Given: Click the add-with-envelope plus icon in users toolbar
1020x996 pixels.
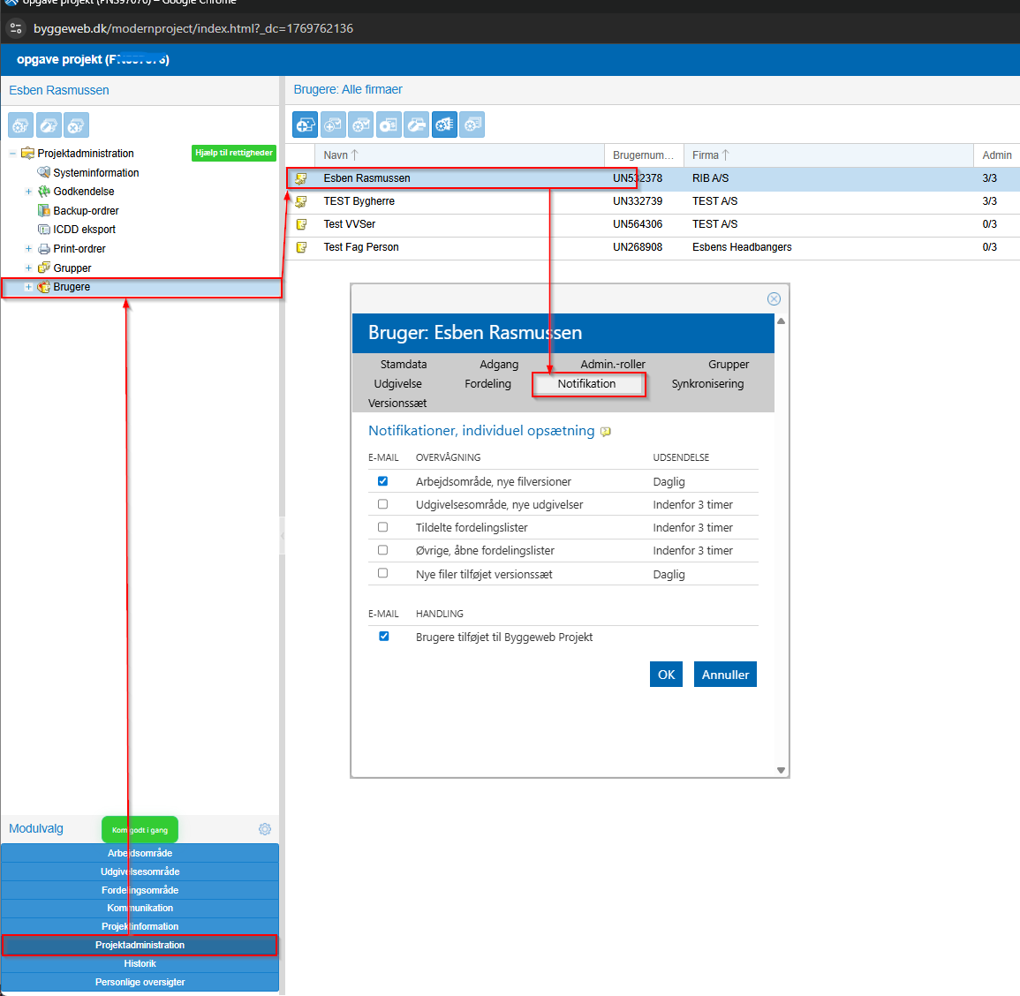Looking at the screenshot, I should pos(333,124).
